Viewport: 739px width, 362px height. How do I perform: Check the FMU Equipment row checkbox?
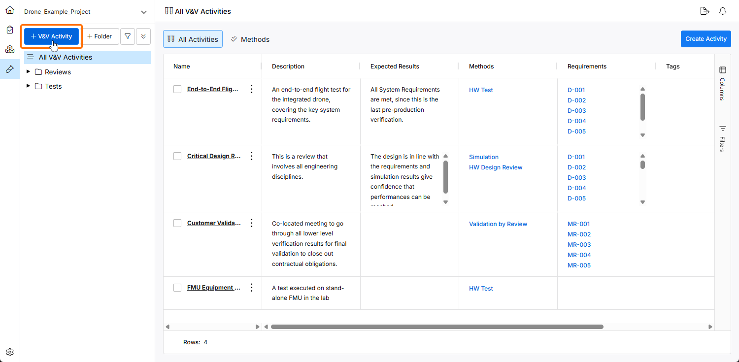[x=177, y=288]
